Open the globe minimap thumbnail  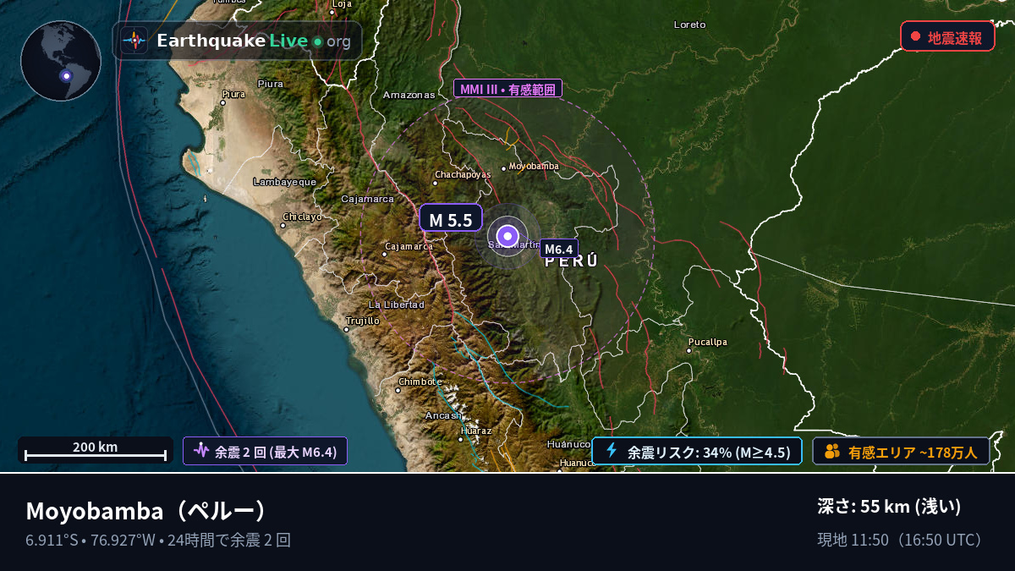61,61
